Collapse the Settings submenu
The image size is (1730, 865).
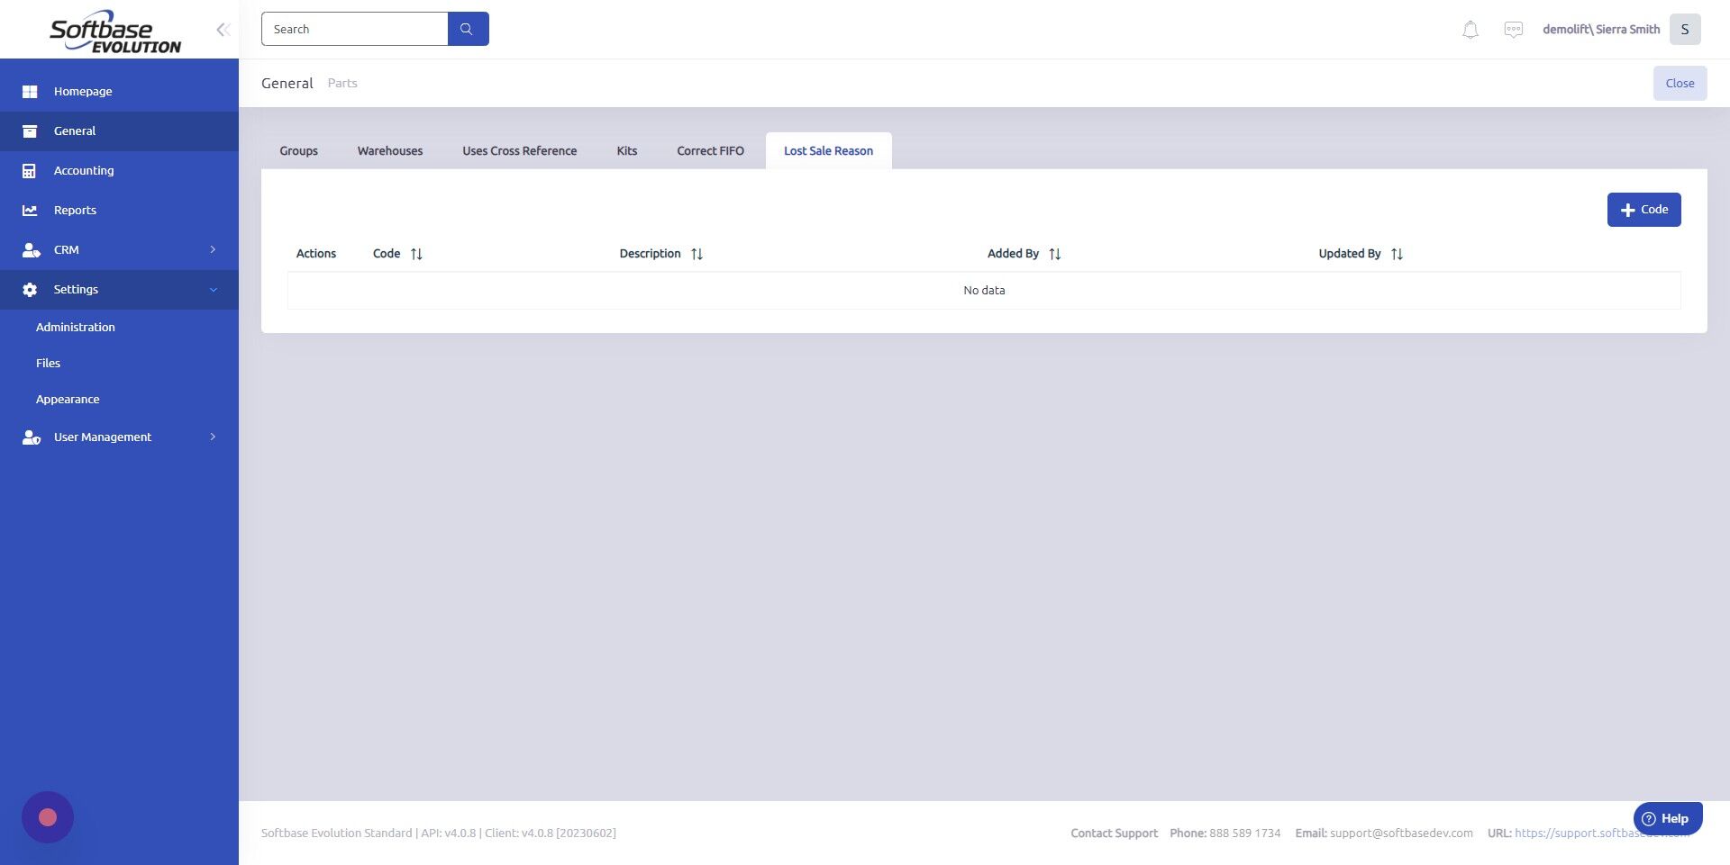[x=214, y=289]
